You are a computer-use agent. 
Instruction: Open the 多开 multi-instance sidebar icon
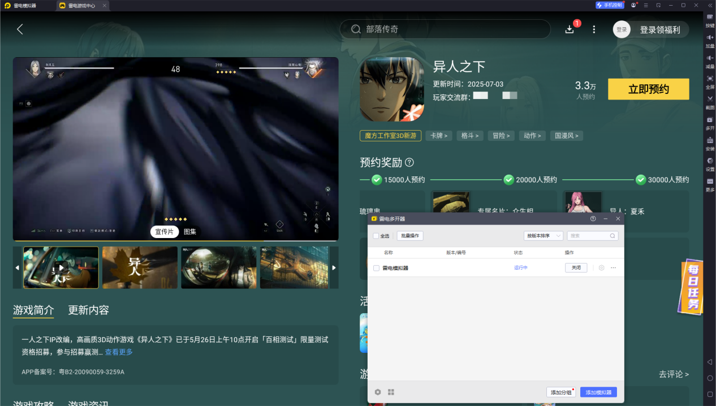click(x=710, y=122)
